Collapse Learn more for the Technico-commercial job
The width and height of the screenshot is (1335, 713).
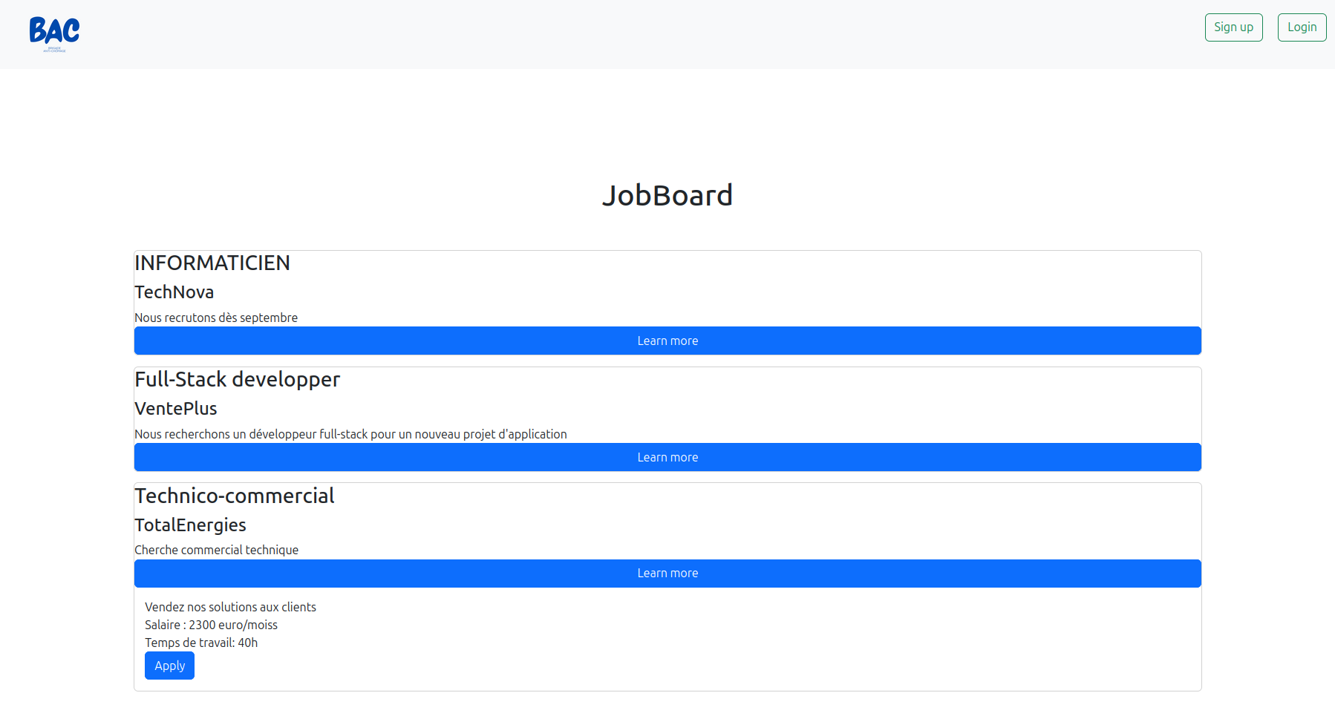click(667, 574)
